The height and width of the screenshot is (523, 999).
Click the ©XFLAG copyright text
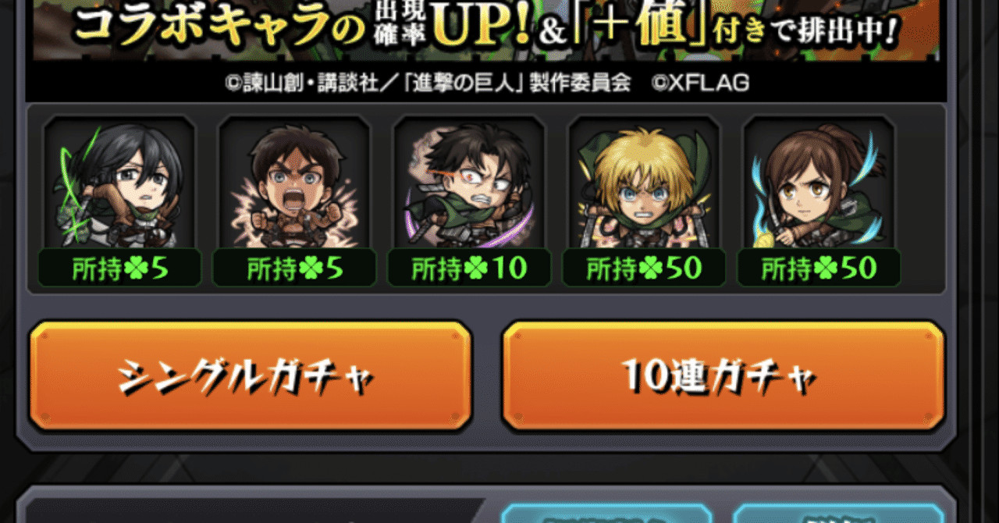pos(700,84)
